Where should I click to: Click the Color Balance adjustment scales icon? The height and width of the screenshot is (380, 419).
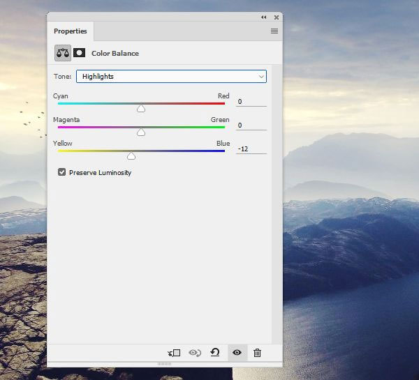(x=63, y=53)
